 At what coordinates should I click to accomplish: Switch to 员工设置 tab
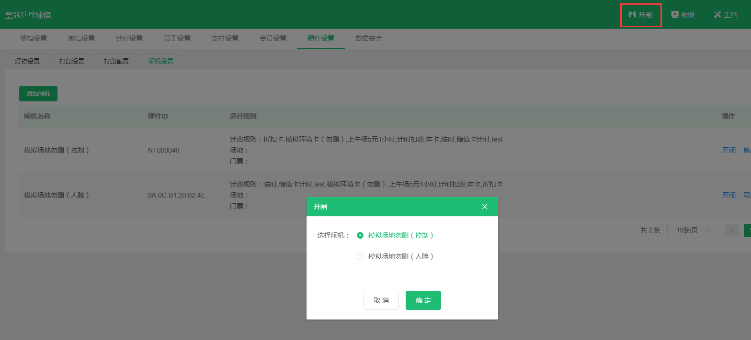177,38
